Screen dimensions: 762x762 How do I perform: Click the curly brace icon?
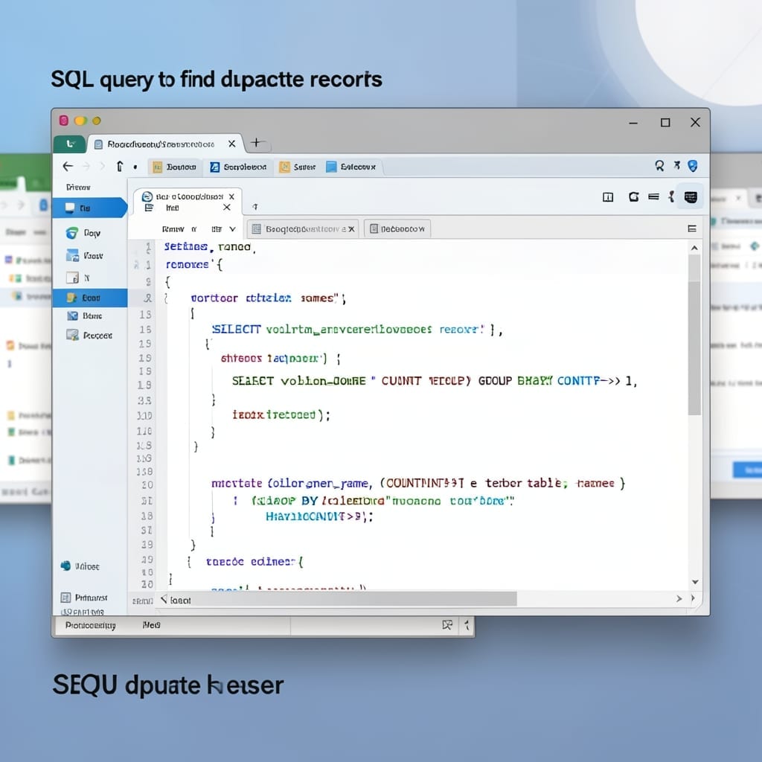[671, 196]
